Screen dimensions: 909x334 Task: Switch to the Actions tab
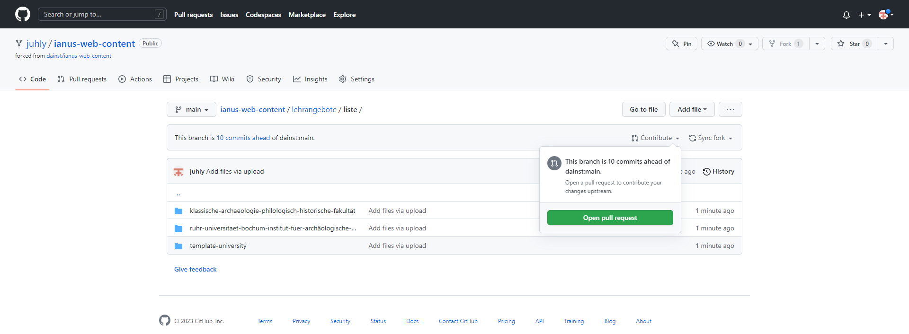(135, 79)
